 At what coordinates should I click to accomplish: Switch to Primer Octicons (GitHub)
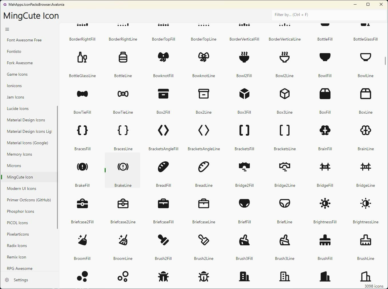(x=29, y=200)
